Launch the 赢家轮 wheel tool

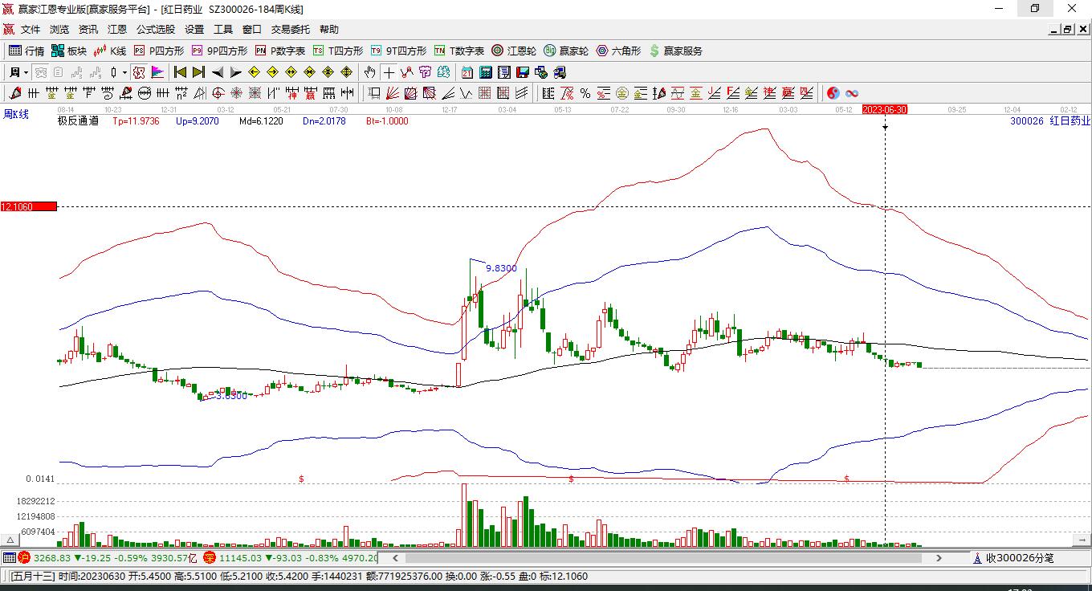(566, 51)
